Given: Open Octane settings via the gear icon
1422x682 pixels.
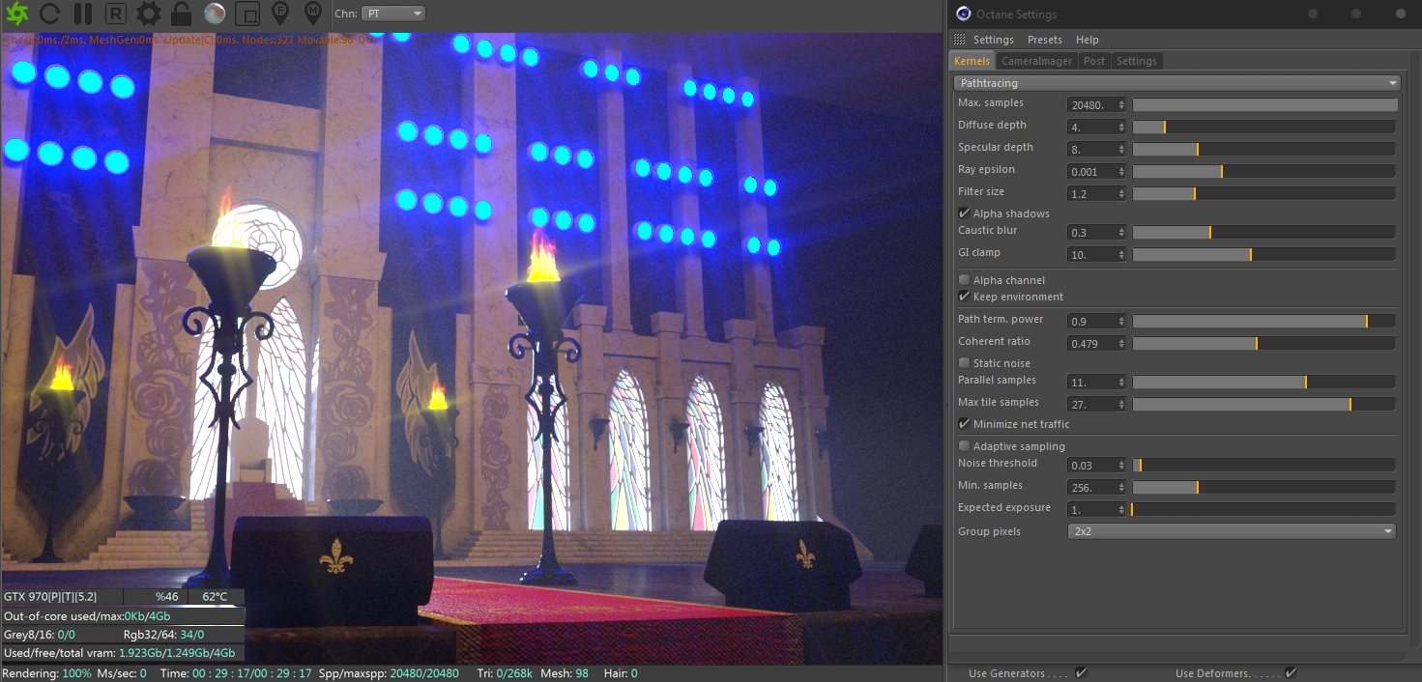Looking at the screenshot, I should tap(148, 14).
